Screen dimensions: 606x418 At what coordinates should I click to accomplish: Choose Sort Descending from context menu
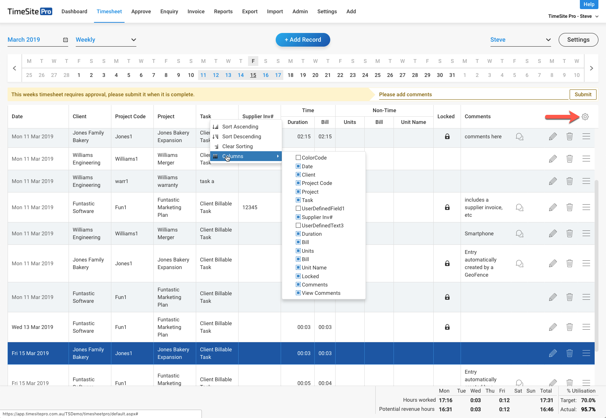[x=246, y=136]
